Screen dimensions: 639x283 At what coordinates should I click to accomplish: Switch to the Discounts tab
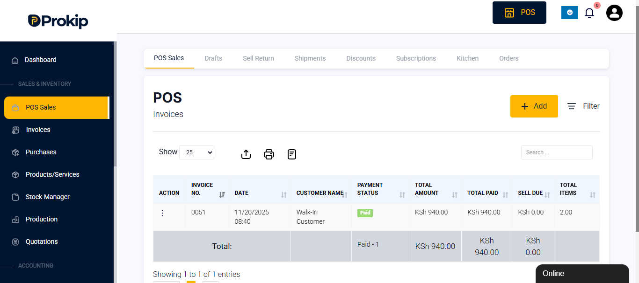361,59
